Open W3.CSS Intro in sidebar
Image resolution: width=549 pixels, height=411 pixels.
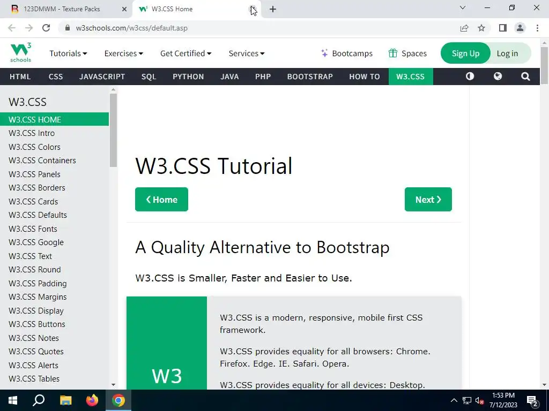pyautogui.click(x=54, y=133)
